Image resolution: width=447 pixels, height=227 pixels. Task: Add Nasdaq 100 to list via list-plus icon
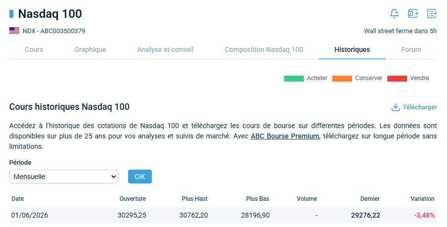(432, 13)
